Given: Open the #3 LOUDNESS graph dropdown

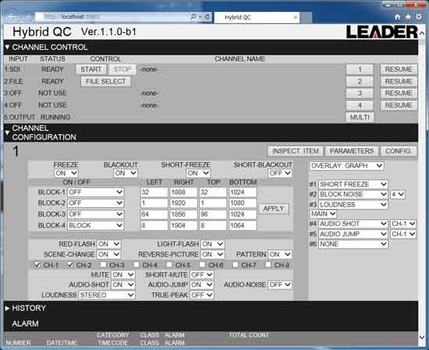Looking at the screenshot, I should point(353,204).
